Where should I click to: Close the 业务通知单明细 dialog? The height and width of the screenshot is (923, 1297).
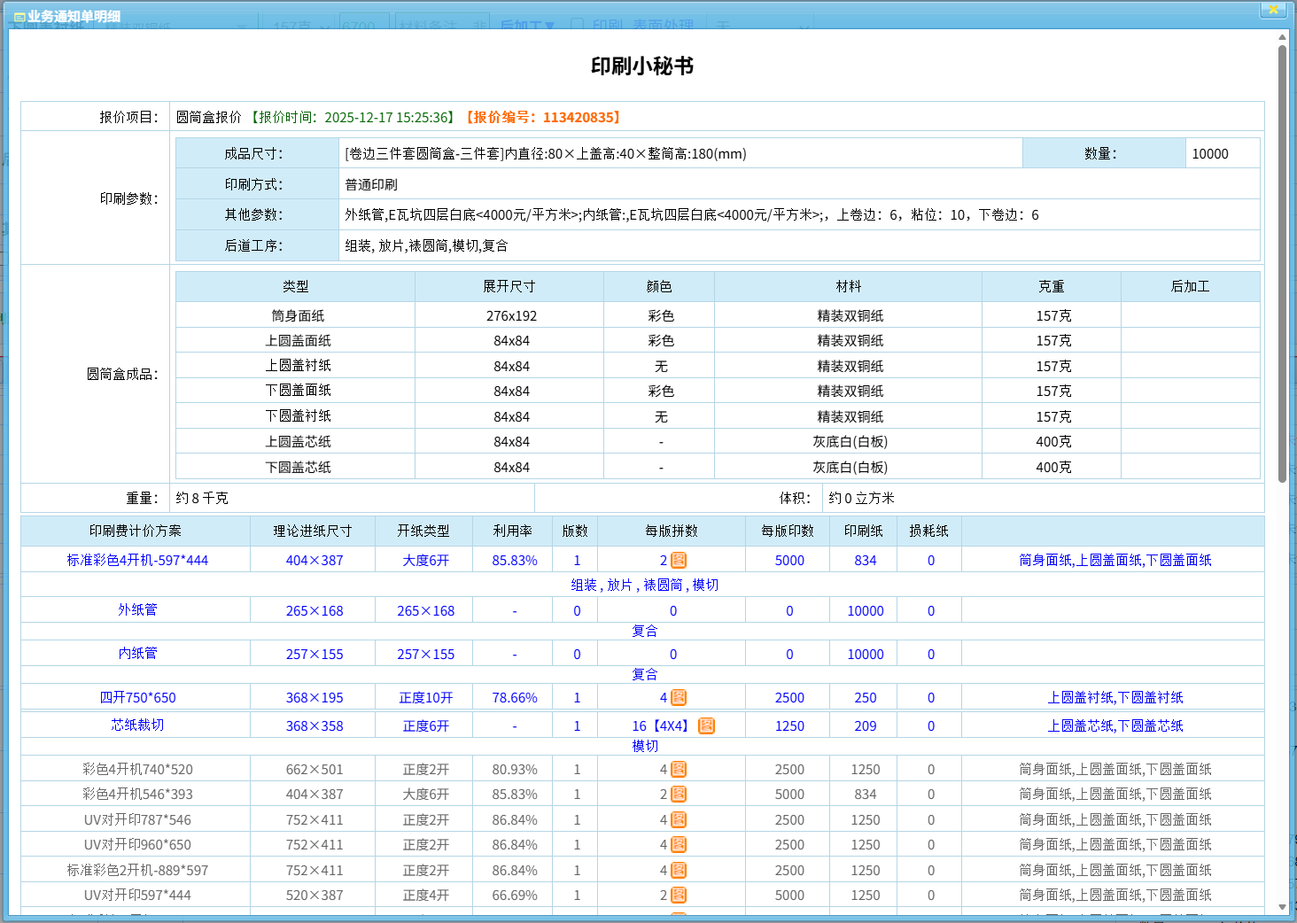click(x=1273, y=10)
